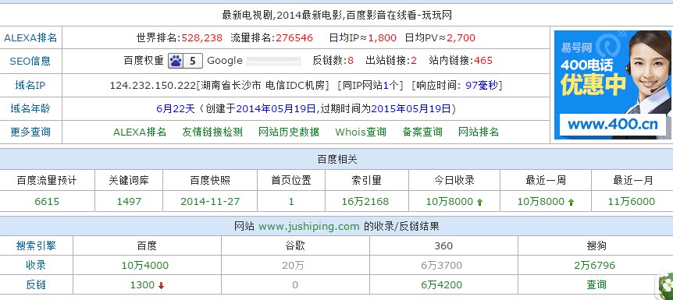This screenshot has height=300, width=673.
Task: Click the partial icon at bottom-right corner
Action: tap(666, 285)
